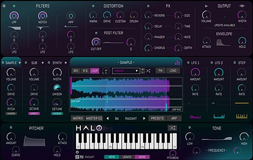Click the Crush distortion knob
This screenshot has width=253, height=160.
click(134, 15)
